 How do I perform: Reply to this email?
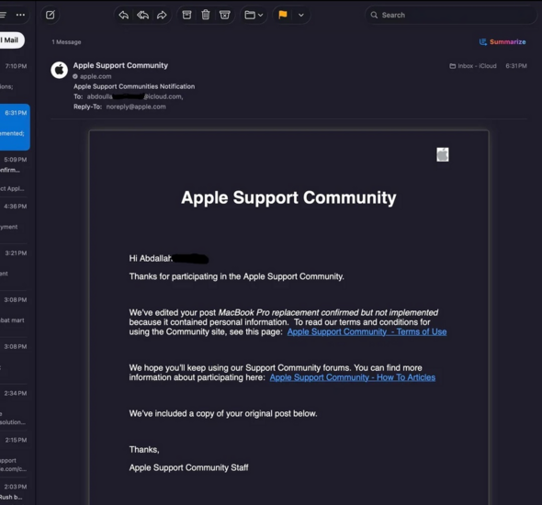124,15
